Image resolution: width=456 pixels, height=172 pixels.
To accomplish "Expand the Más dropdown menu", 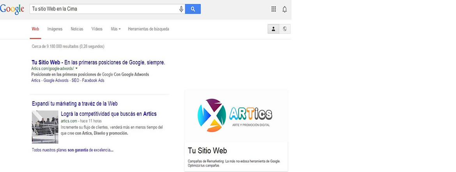I will (x=115, y=29).
